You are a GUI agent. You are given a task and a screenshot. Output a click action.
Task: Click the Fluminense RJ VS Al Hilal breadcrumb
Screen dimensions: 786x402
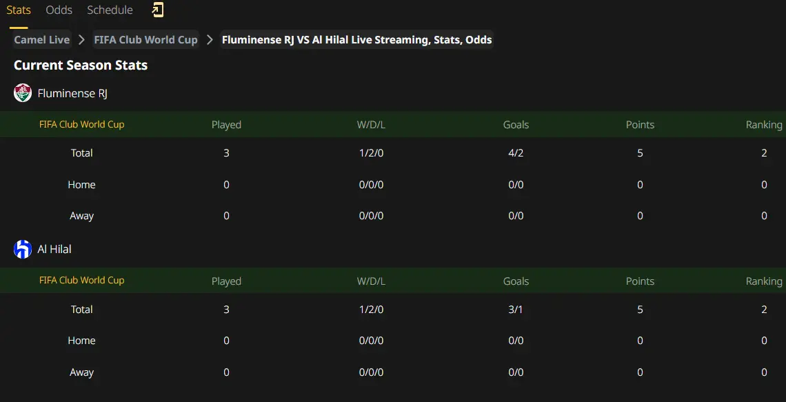pyautogui.click(x=357, y=39)
